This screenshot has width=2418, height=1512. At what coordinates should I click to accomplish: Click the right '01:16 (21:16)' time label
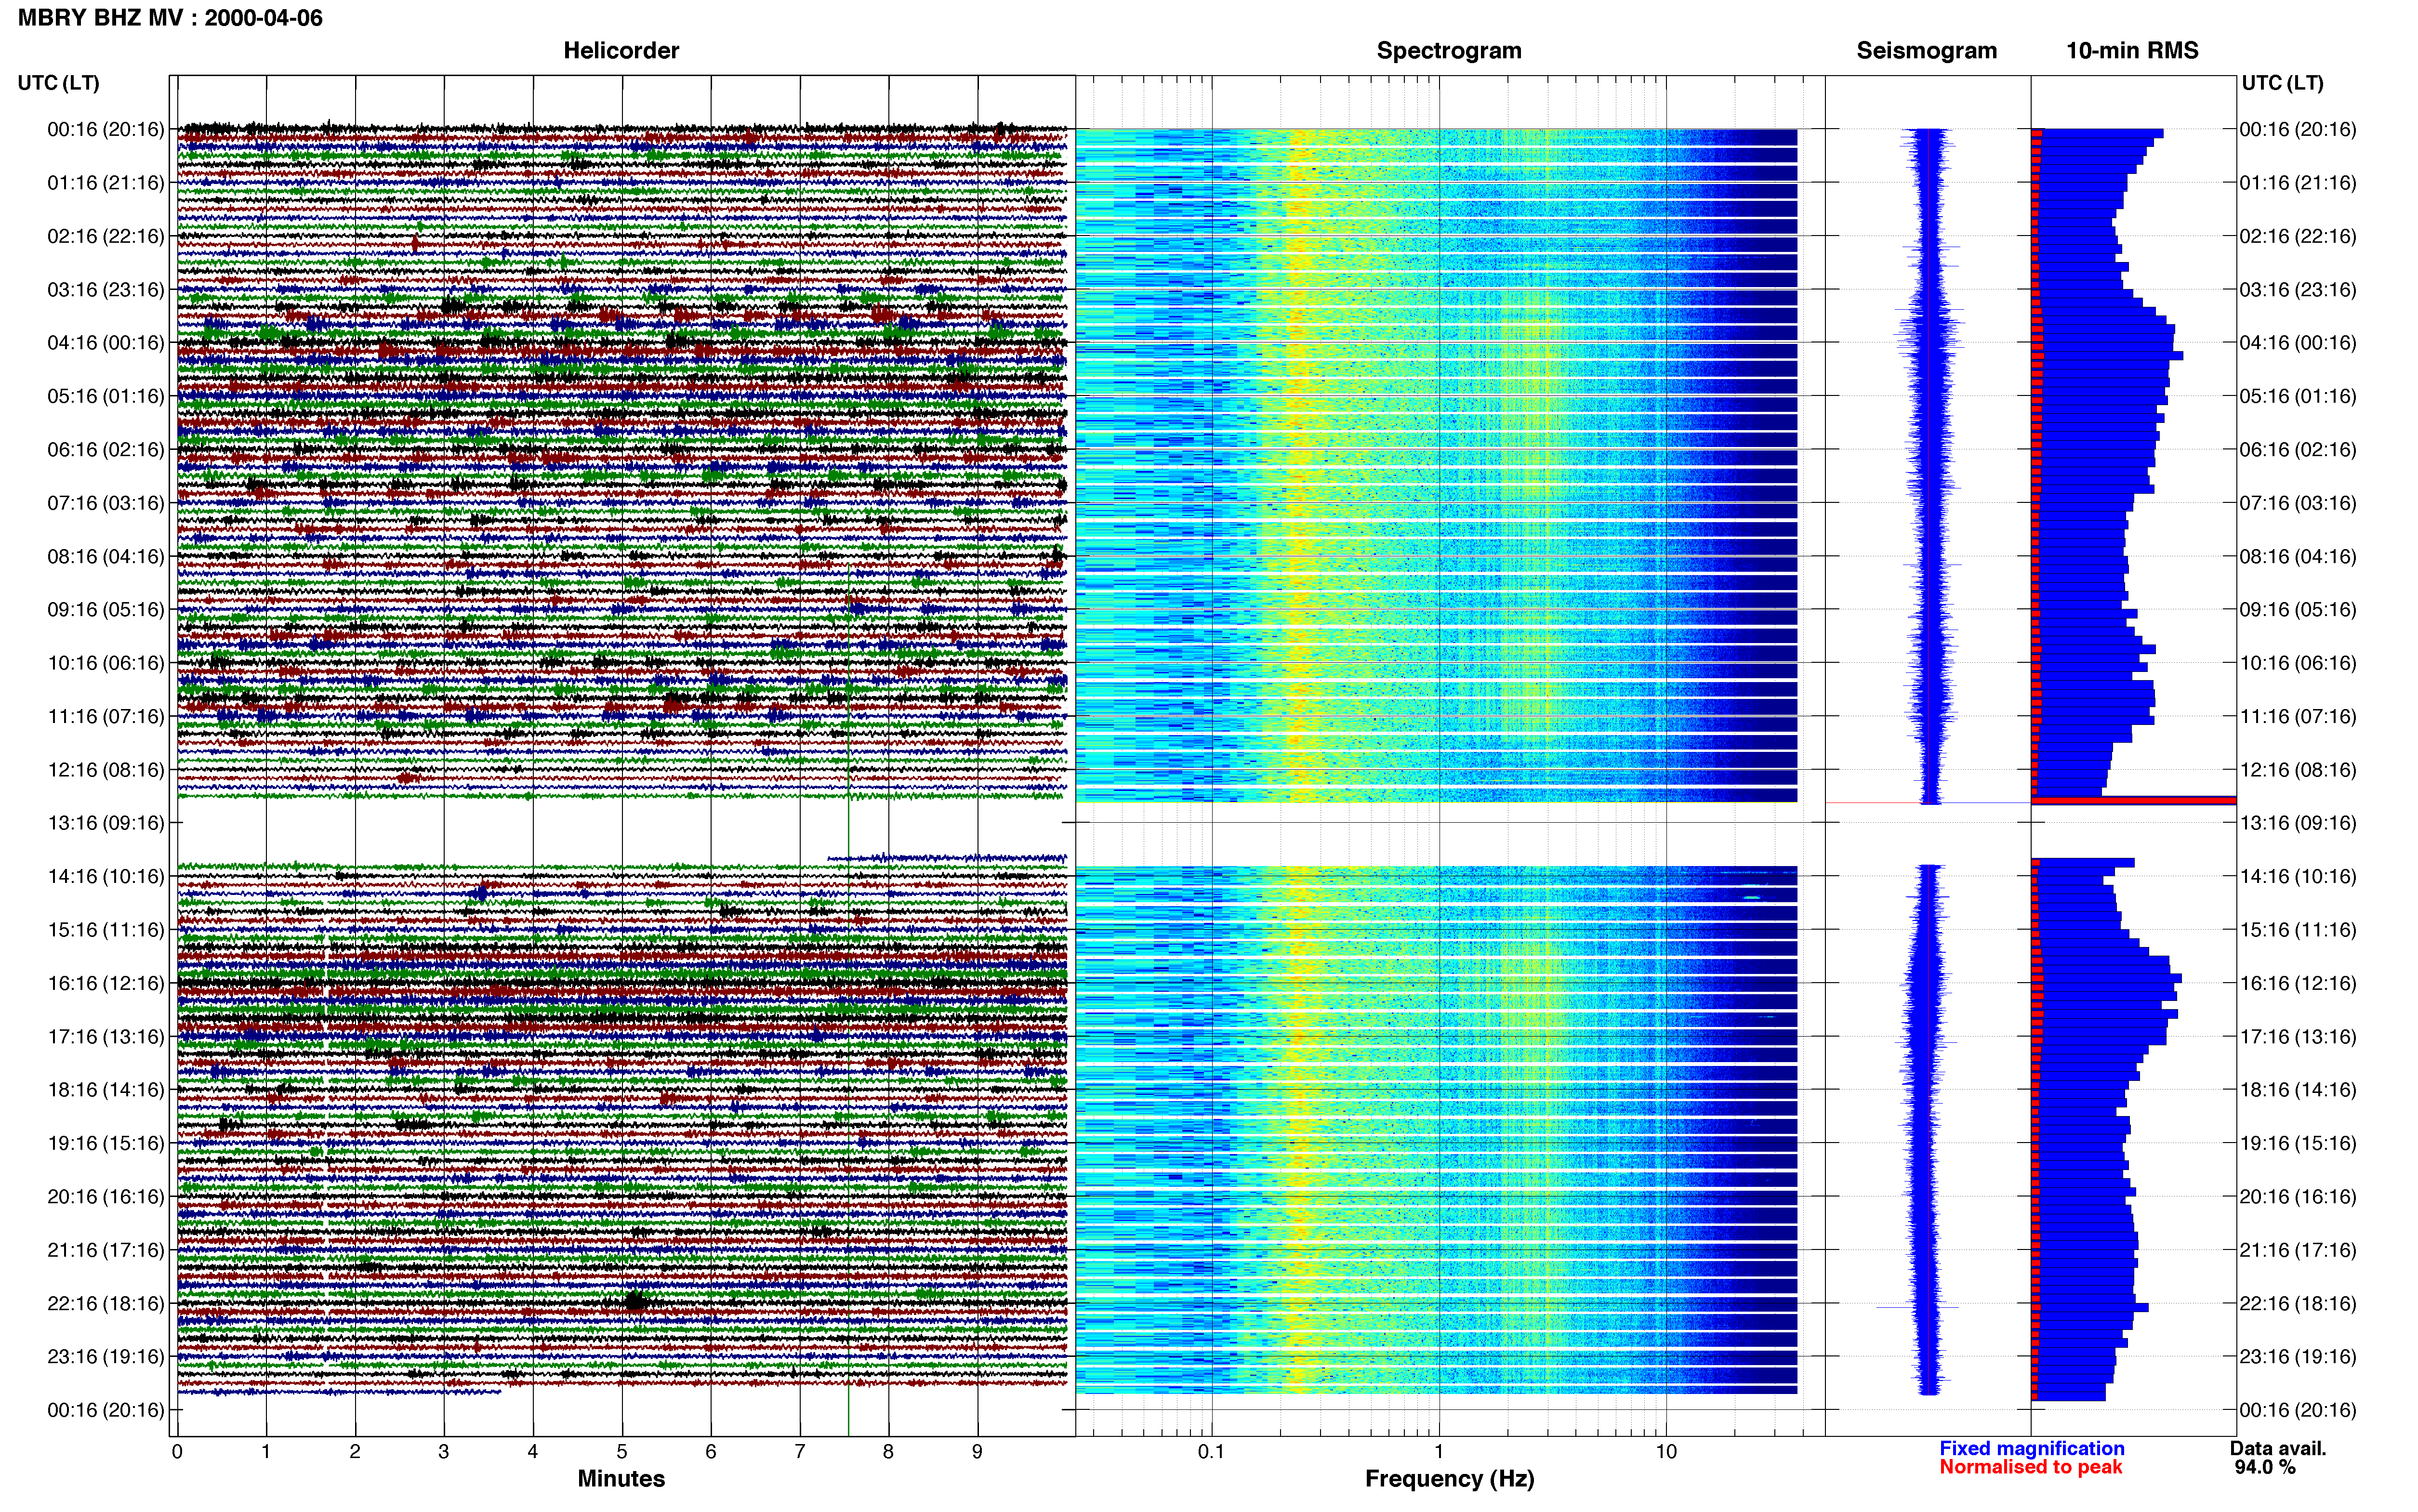tap(2298, 183)
